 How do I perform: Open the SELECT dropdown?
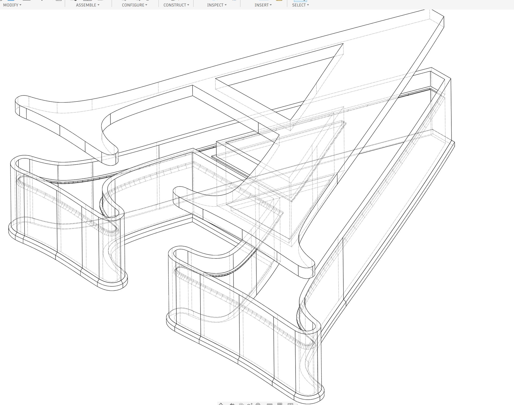pyautogui.click(x=300, y=5)
